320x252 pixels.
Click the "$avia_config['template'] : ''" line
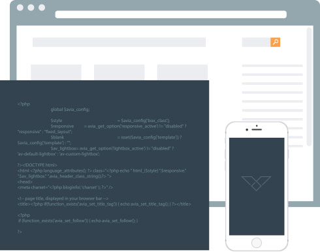44,143
